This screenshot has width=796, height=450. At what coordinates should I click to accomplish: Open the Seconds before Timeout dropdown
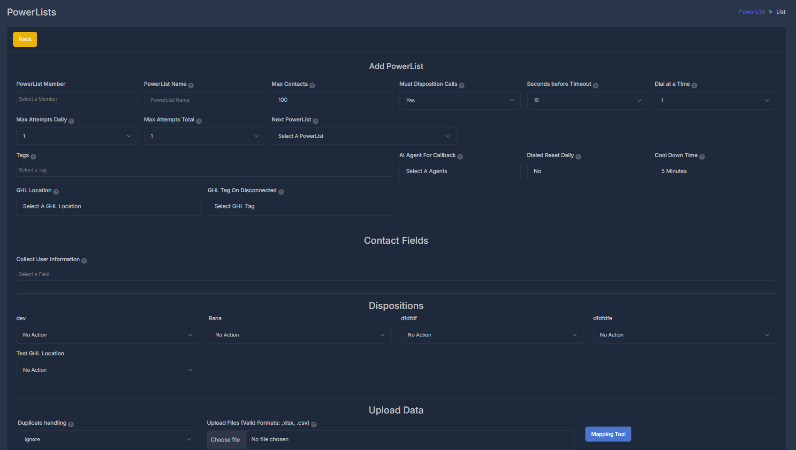(587, 100)
